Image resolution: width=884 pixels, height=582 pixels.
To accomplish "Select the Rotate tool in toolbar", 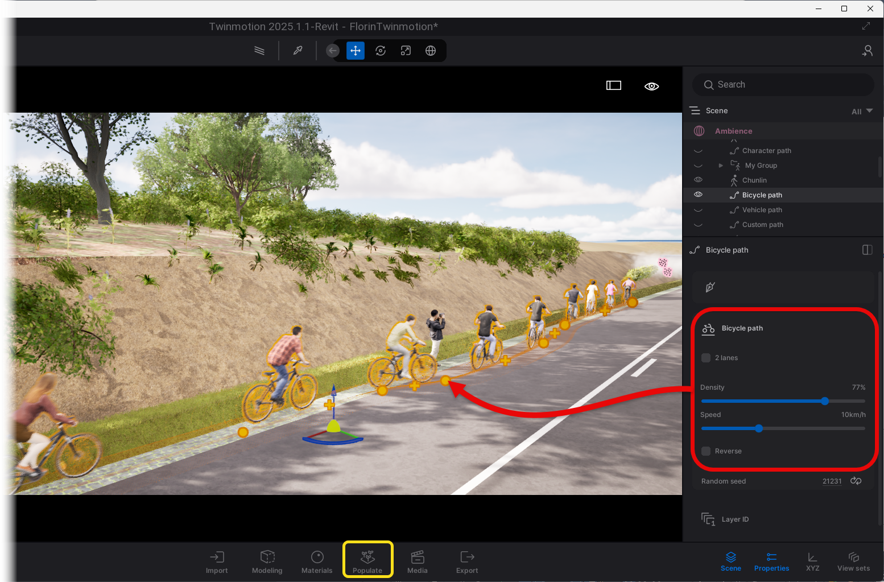I will [x=381, y=51].
